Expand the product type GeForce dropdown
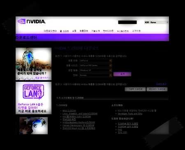This screenshot has width=185, height=150. tap(96, 60)
